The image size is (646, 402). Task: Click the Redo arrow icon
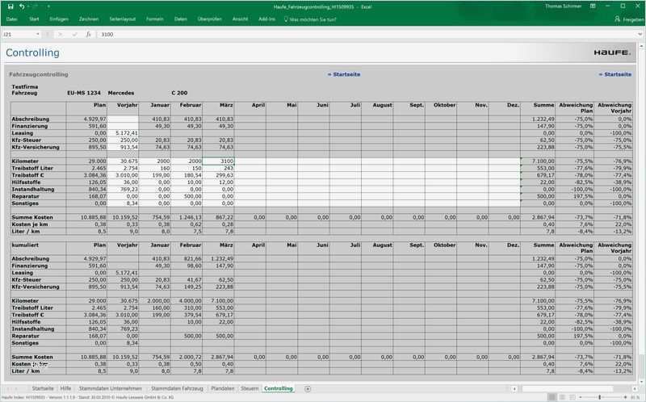(36, 6)
